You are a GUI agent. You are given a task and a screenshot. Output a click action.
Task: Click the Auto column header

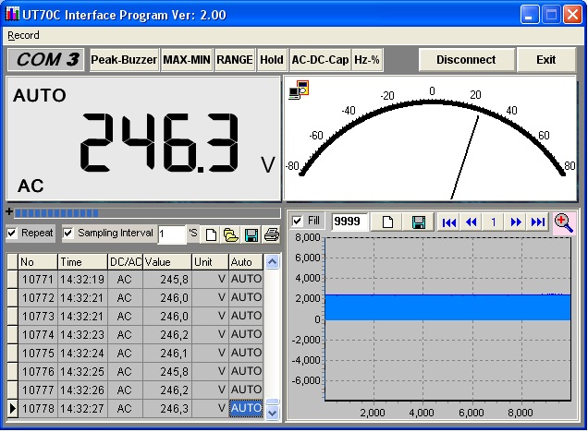pos(246,261)
